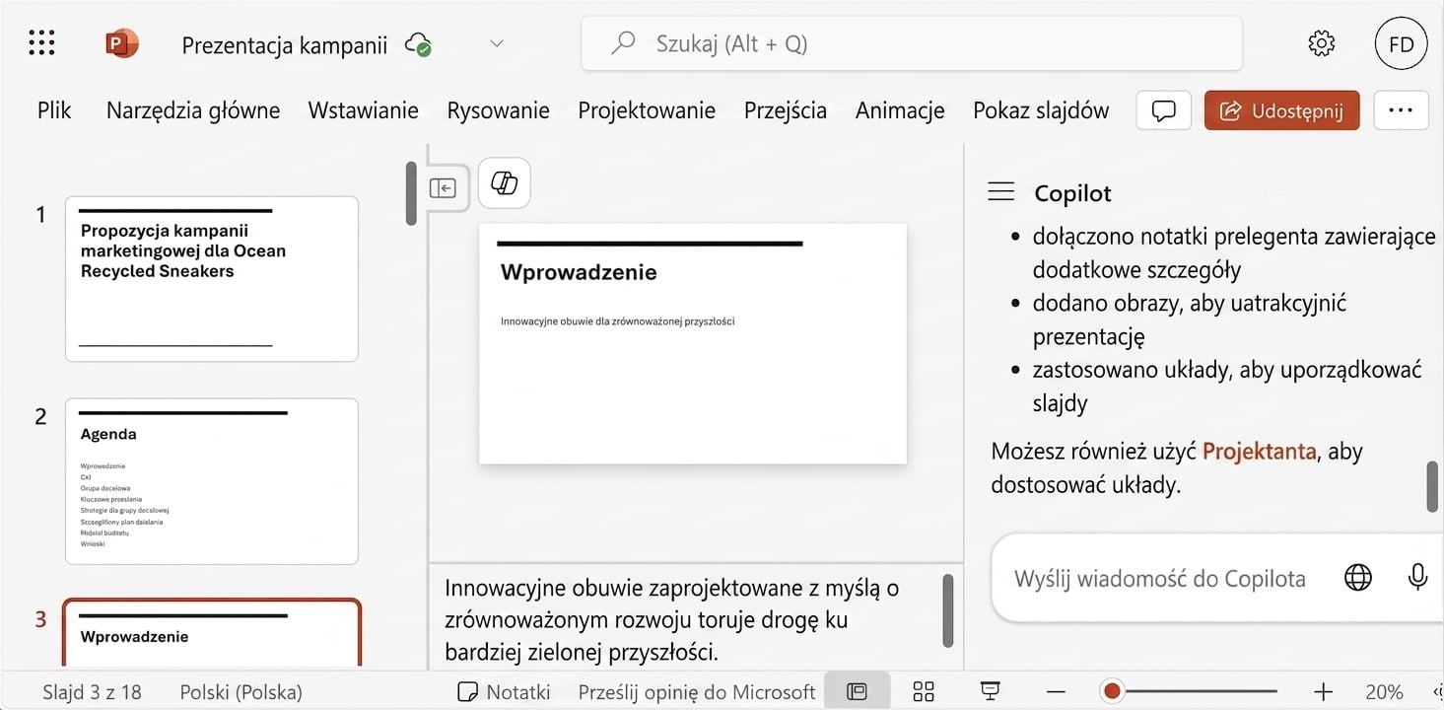Click the Copilot pane scrollbar
The image size is (1444, 710).
click(x=1432, y=486)
